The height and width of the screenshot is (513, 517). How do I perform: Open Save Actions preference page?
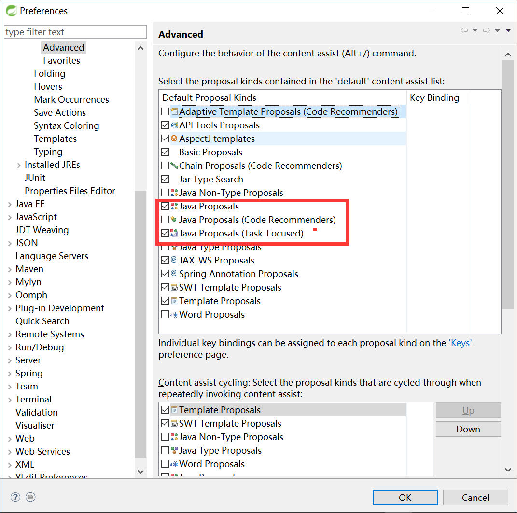(x=60, y=112)
